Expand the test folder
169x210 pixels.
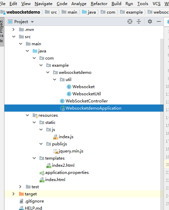(x=20, y=187)
